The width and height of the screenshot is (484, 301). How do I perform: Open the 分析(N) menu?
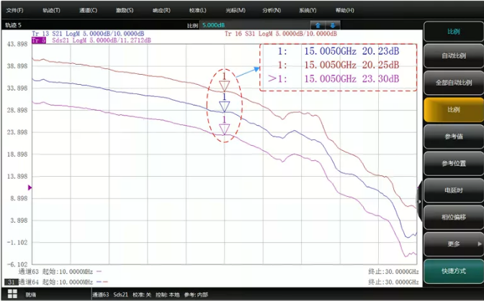[272, 10]
